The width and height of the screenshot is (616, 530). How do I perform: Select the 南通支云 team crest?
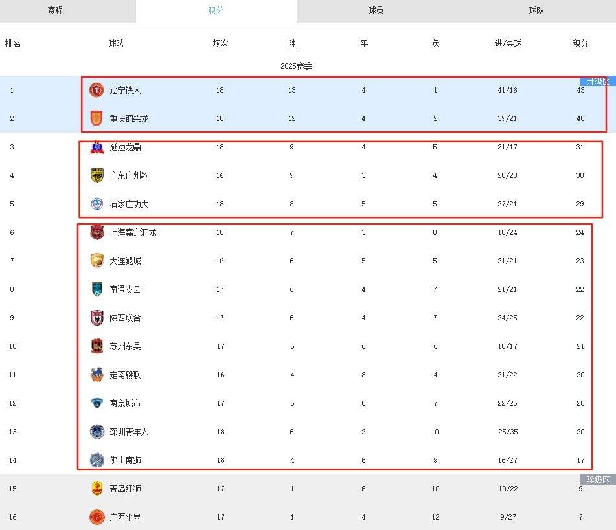point(97,289)
